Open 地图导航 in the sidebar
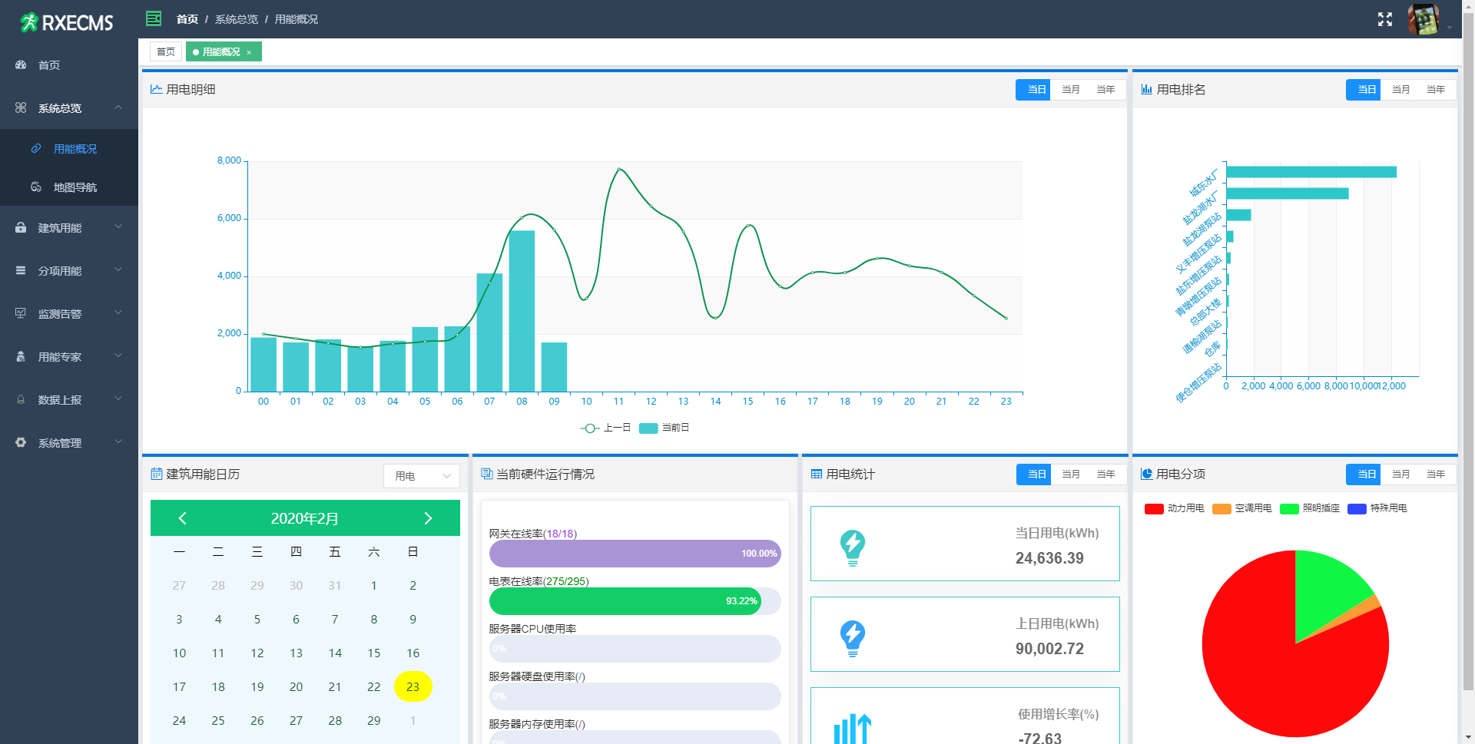Screen dimensions: 1475x744 tap(75, 187)
